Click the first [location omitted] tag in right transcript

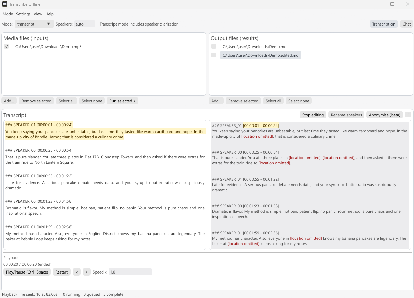pos(257,136)
